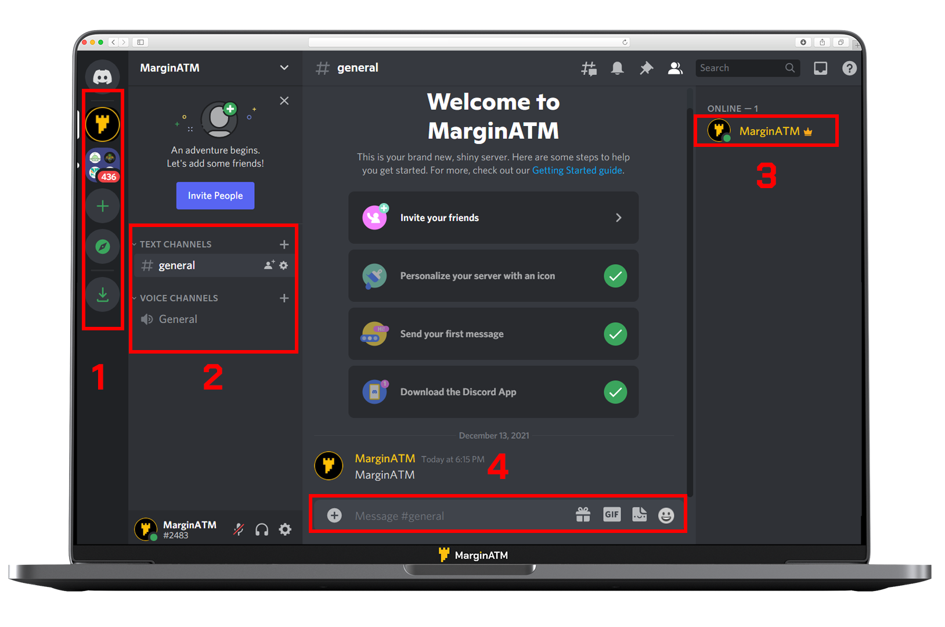This screenshot has height=627, width=945.
Task: Add a new voice channel plus
Action: pos(284,298)
